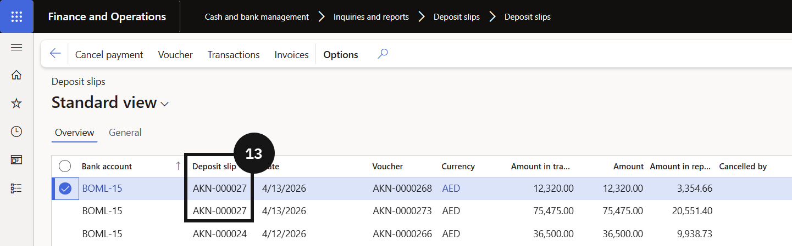Image resolution: width=792 pixels, height=246 pixels.
Task: Open the Voucher action
Action: point(175,55)
